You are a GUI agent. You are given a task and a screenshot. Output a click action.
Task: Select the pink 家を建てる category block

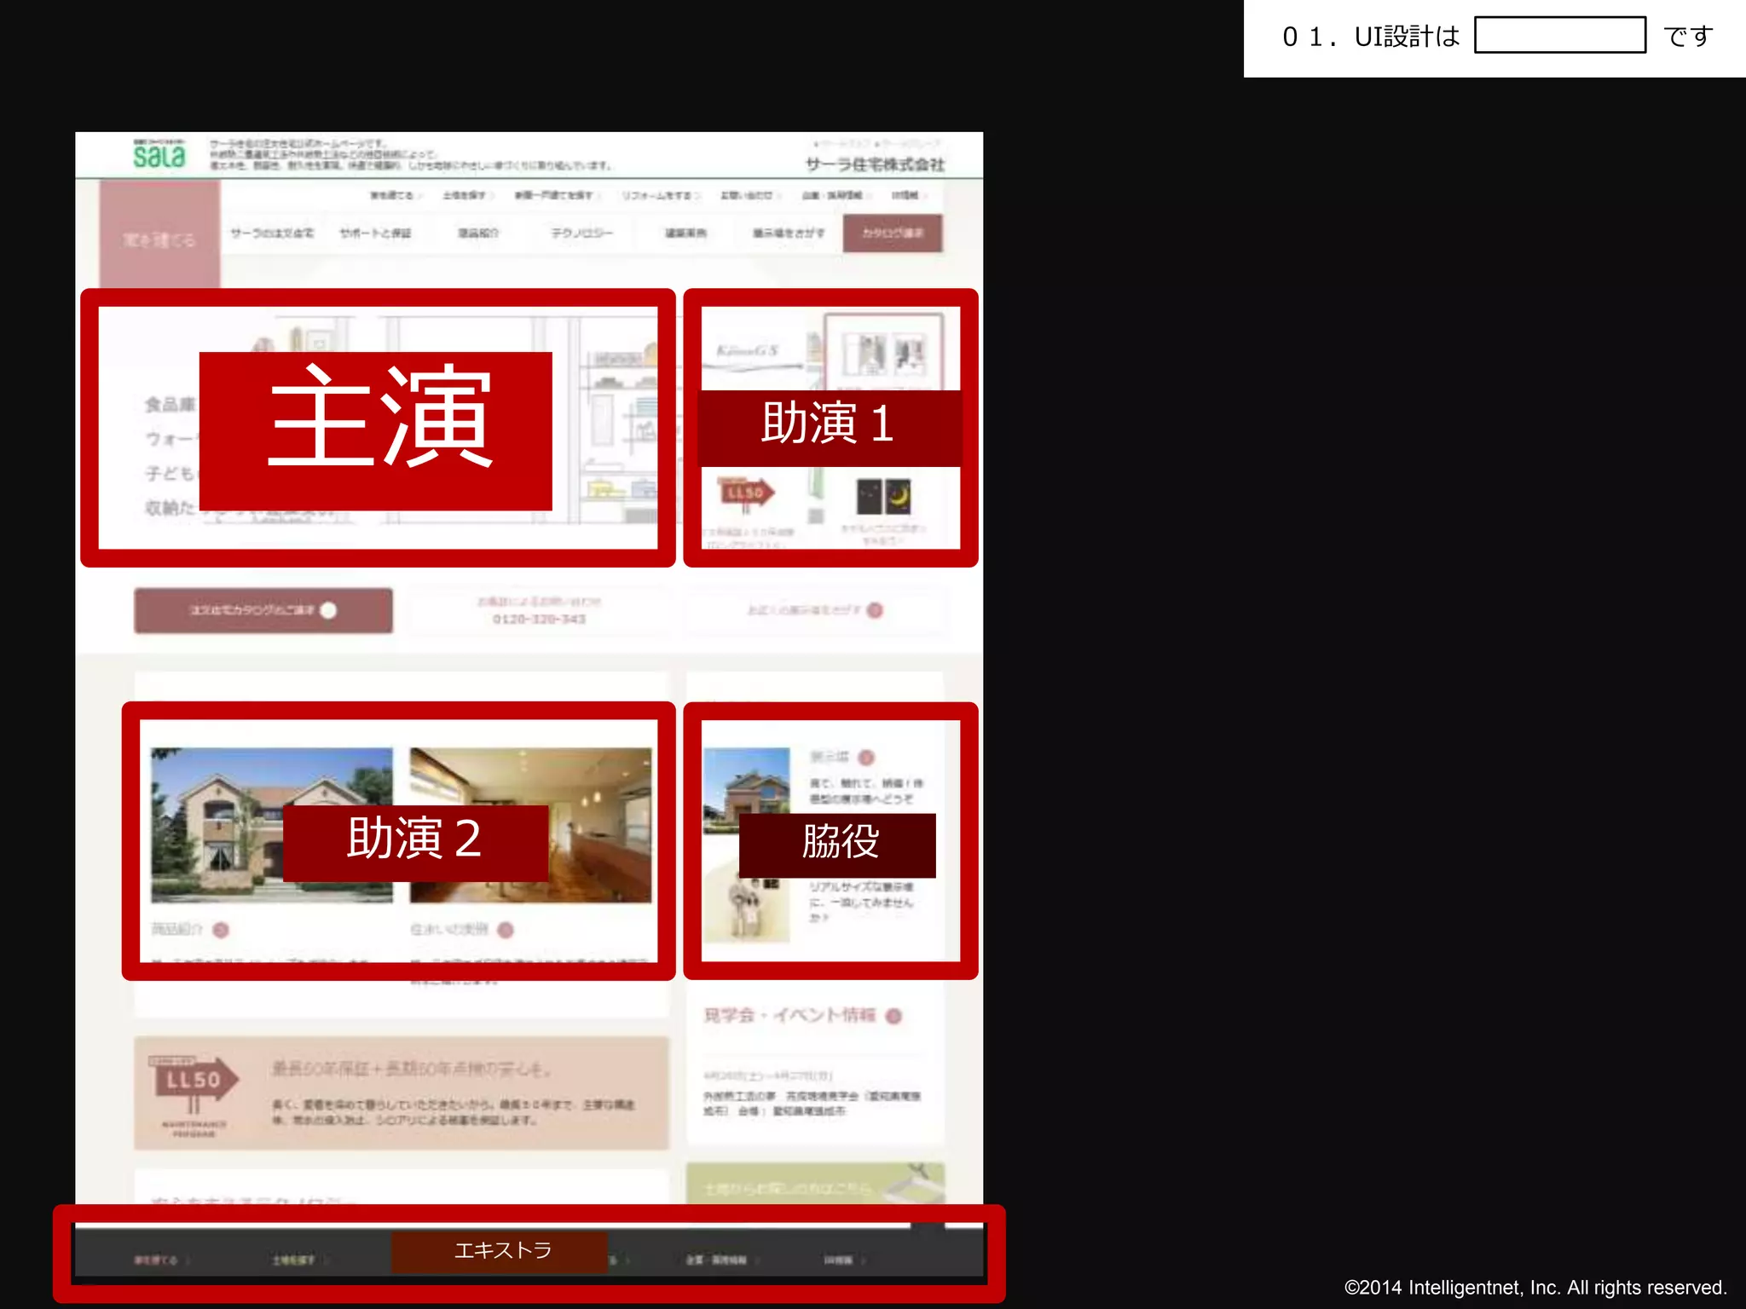click(x=159, y=236)
